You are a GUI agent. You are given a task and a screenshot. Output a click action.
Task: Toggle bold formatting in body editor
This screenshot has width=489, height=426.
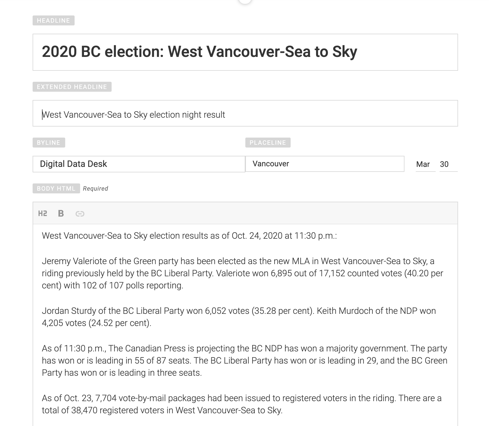(x=61, y=213)
